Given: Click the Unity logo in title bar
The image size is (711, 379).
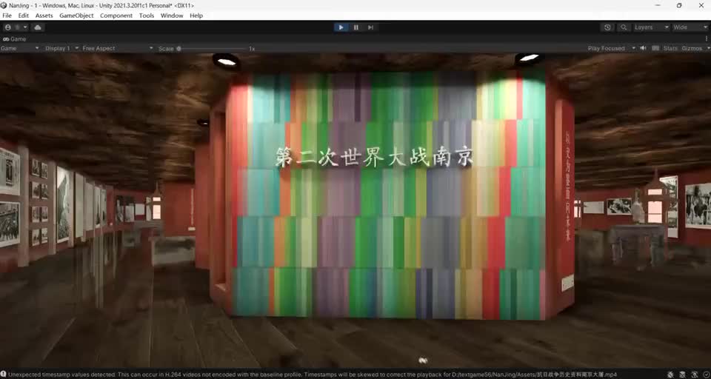Looking at the screenshot, I should pos(4,5).
